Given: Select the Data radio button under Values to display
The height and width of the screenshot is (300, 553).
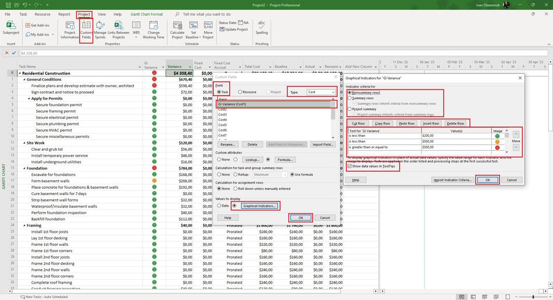Looking at the screenshot, I should pyautogui.click(x=219, y=206).
